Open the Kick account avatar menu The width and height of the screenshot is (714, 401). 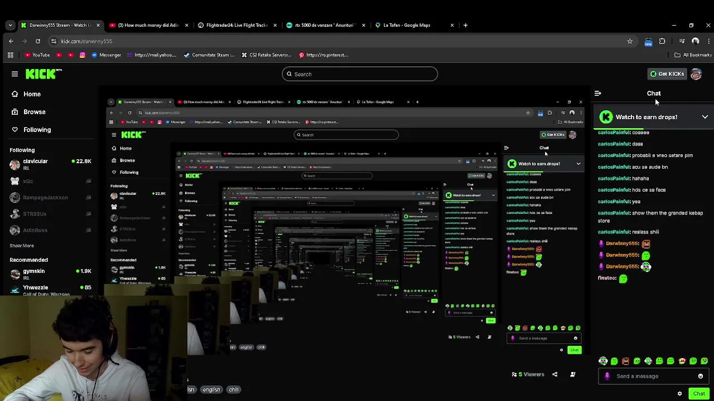point(696,74)
